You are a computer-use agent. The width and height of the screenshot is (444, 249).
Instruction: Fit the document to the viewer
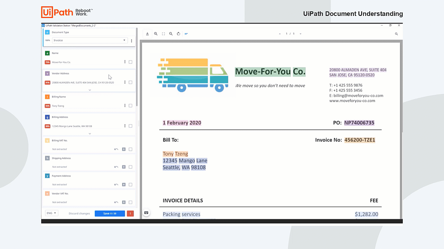pyautogui.click(x=163, y=34)
